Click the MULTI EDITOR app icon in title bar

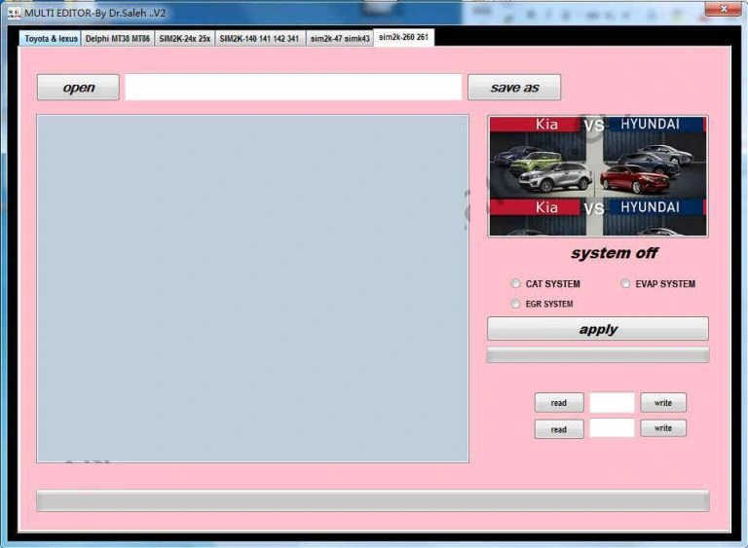point(14,12)
